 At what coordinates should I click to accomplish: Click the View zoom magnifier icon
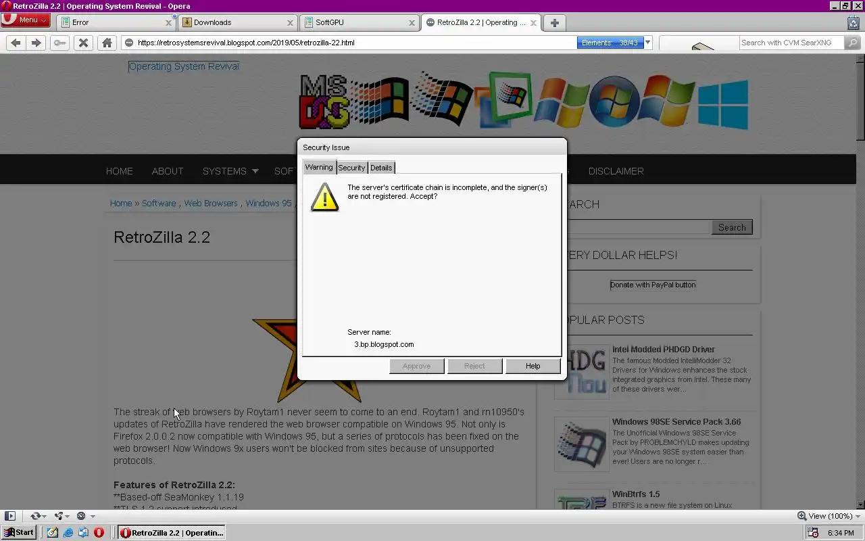click(801, 516)
